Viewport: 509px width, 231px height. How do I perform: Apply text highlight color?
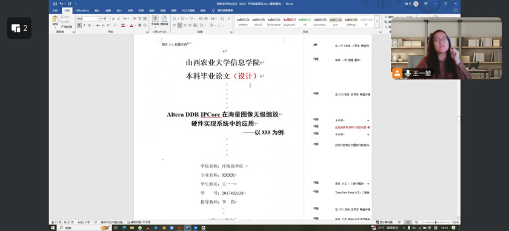click(x=123, y=25)
